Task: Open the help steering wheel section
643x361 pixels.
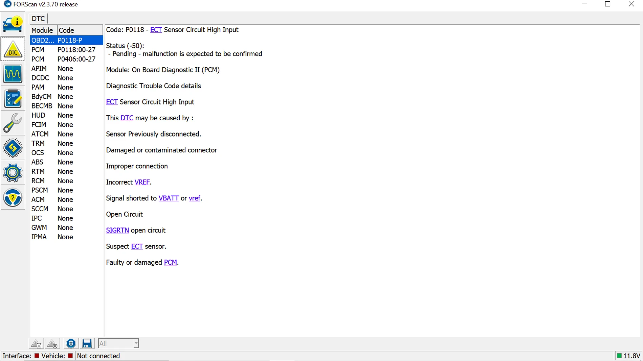Action: [13, 197]
